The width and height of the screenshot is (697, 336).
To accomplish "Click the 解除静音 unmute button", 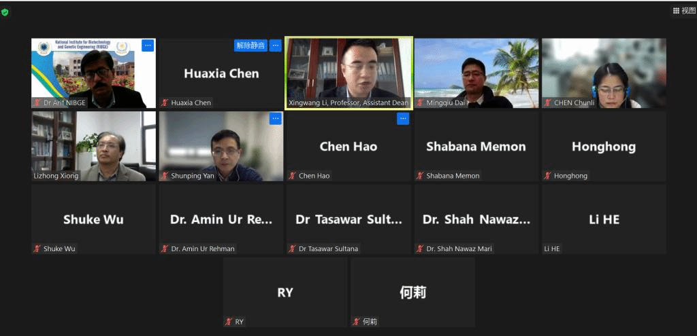I will pos(250,45).
